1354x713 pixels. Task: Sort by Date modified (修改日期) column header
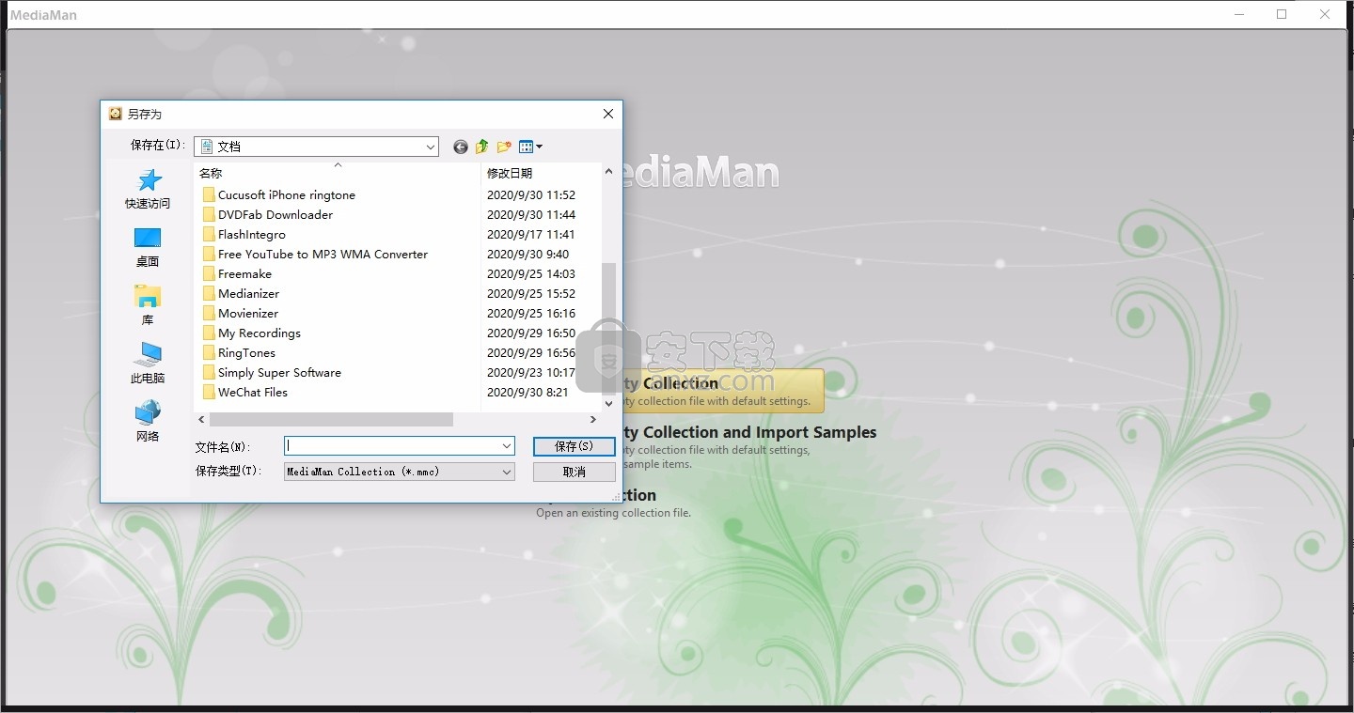[541, 173]
